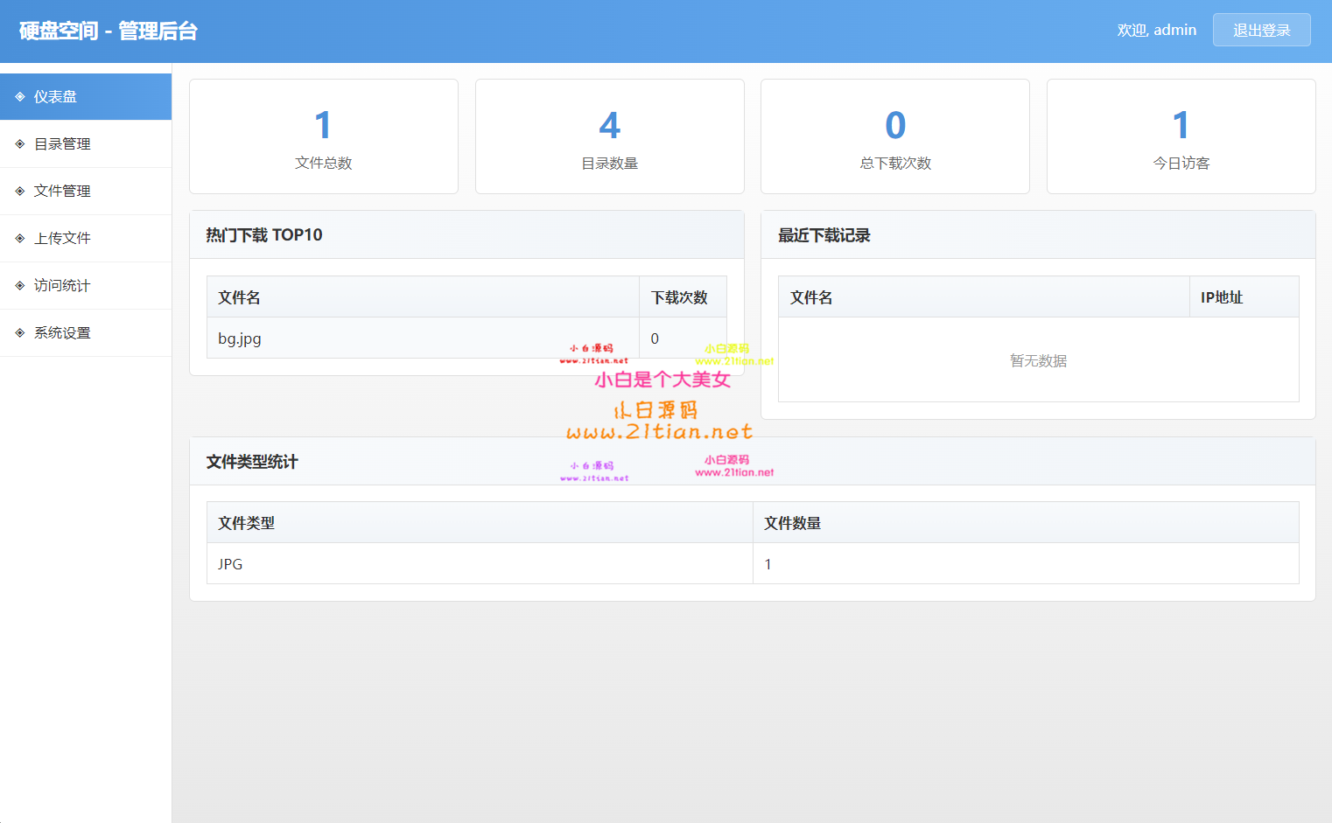Click the 硬盘空间 - 管理后台 title
1332x823 pixels.
(109, 31)
